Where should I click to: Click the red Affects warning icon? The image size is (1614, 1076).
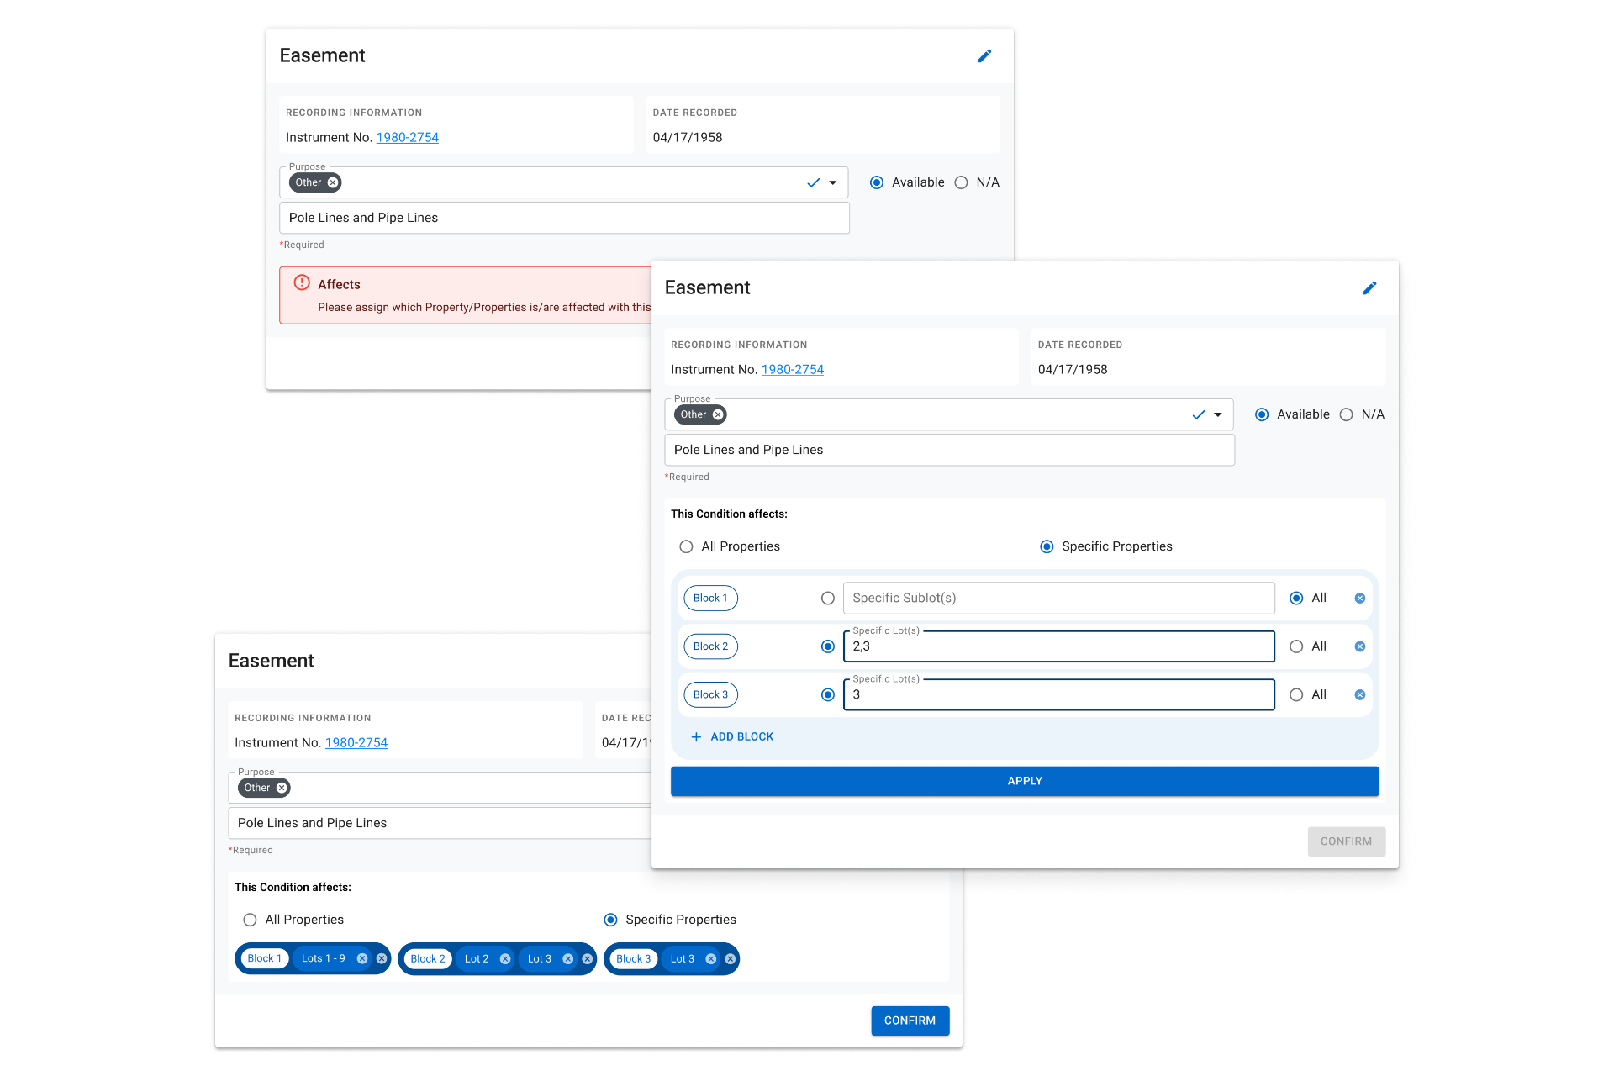click(302, 283)
